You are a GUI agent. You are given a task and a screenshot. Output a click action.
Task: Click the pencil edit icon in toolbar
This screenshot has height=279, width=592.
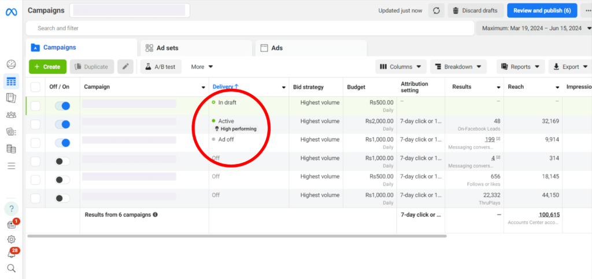(x=125, y=67)
